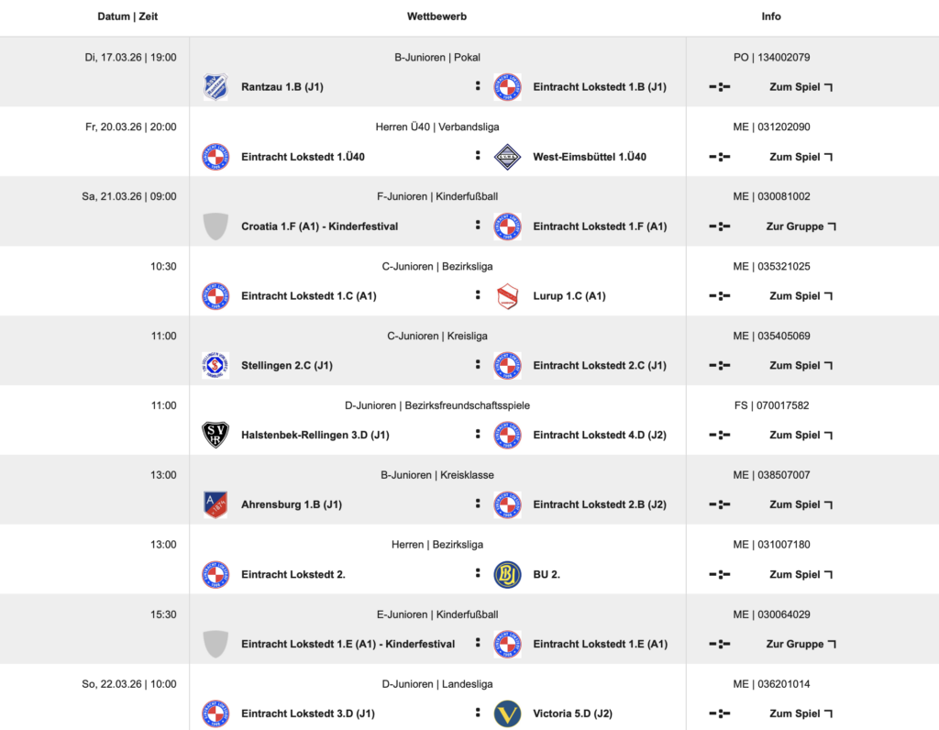Click the Stellingen 2.C club logo
This screenshot has width=939, height=730.
click(x=215, y=365)
